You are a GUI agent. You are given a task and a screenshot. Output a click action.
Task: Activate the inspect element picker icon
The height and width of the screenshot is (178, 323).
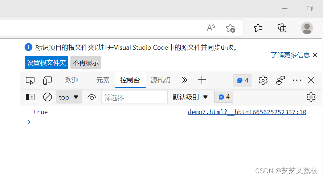pos(30,80)
